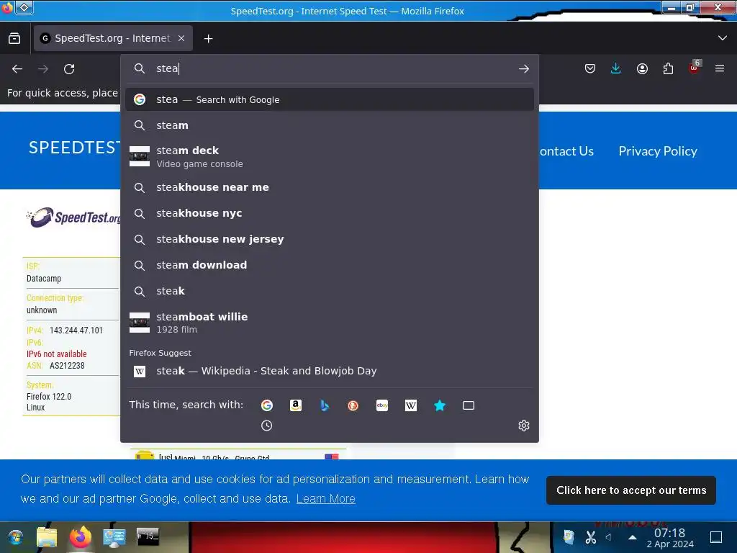Image resolution: width=737 pixels, height=553 pixels.
Task: Search open tabs with the tab icon
Action: [469, 405]
